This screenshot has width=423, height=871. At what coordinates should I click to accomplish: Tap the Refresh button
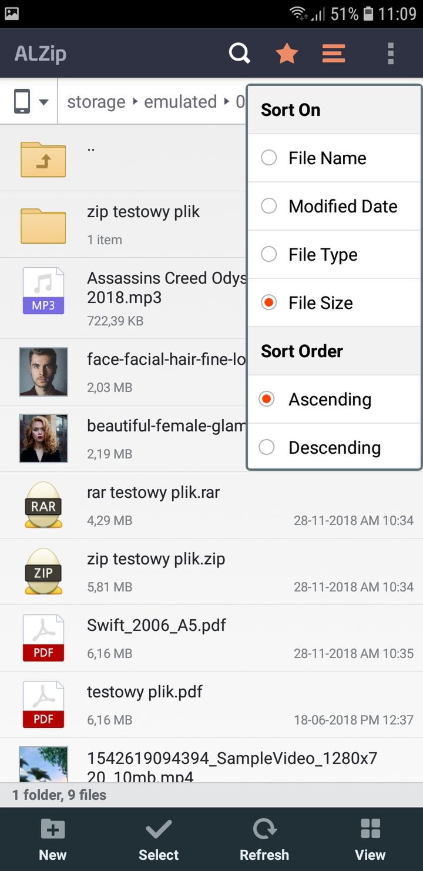click(x=264, y=839)
